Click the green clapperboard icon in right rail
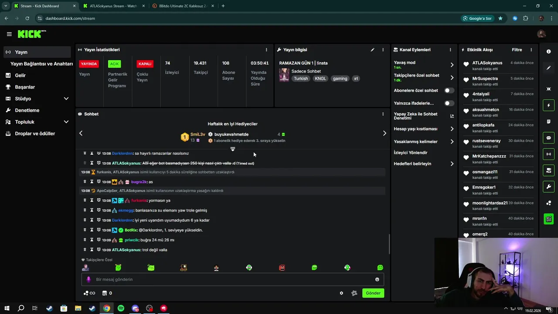Image resolution: width=558 pixels, height=314 pixels. click(x=548, y=219)
